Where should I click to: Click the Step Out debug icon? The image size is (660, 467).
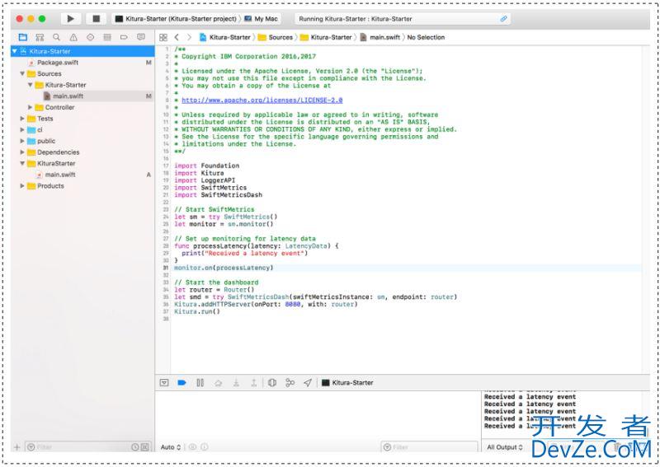(x=254, y=382)
